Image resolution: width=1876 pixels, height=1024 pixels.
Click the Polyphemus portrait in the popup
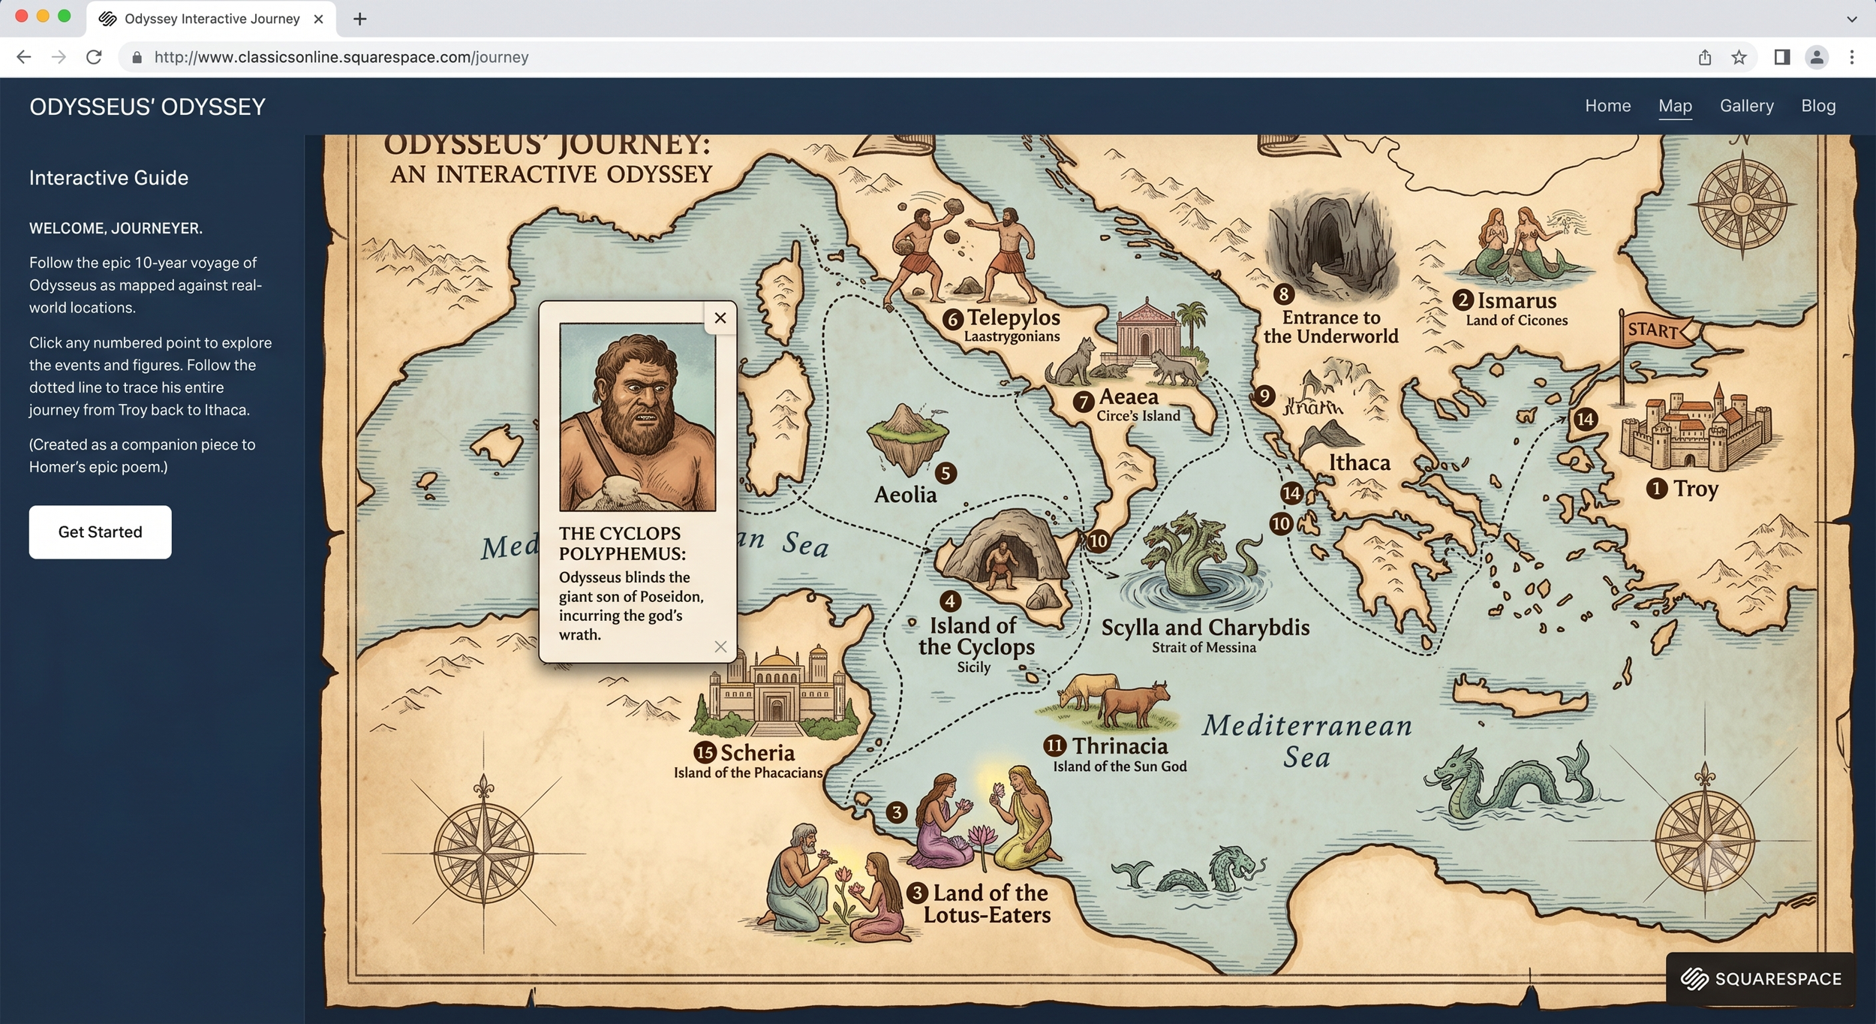tap(638, 417)
